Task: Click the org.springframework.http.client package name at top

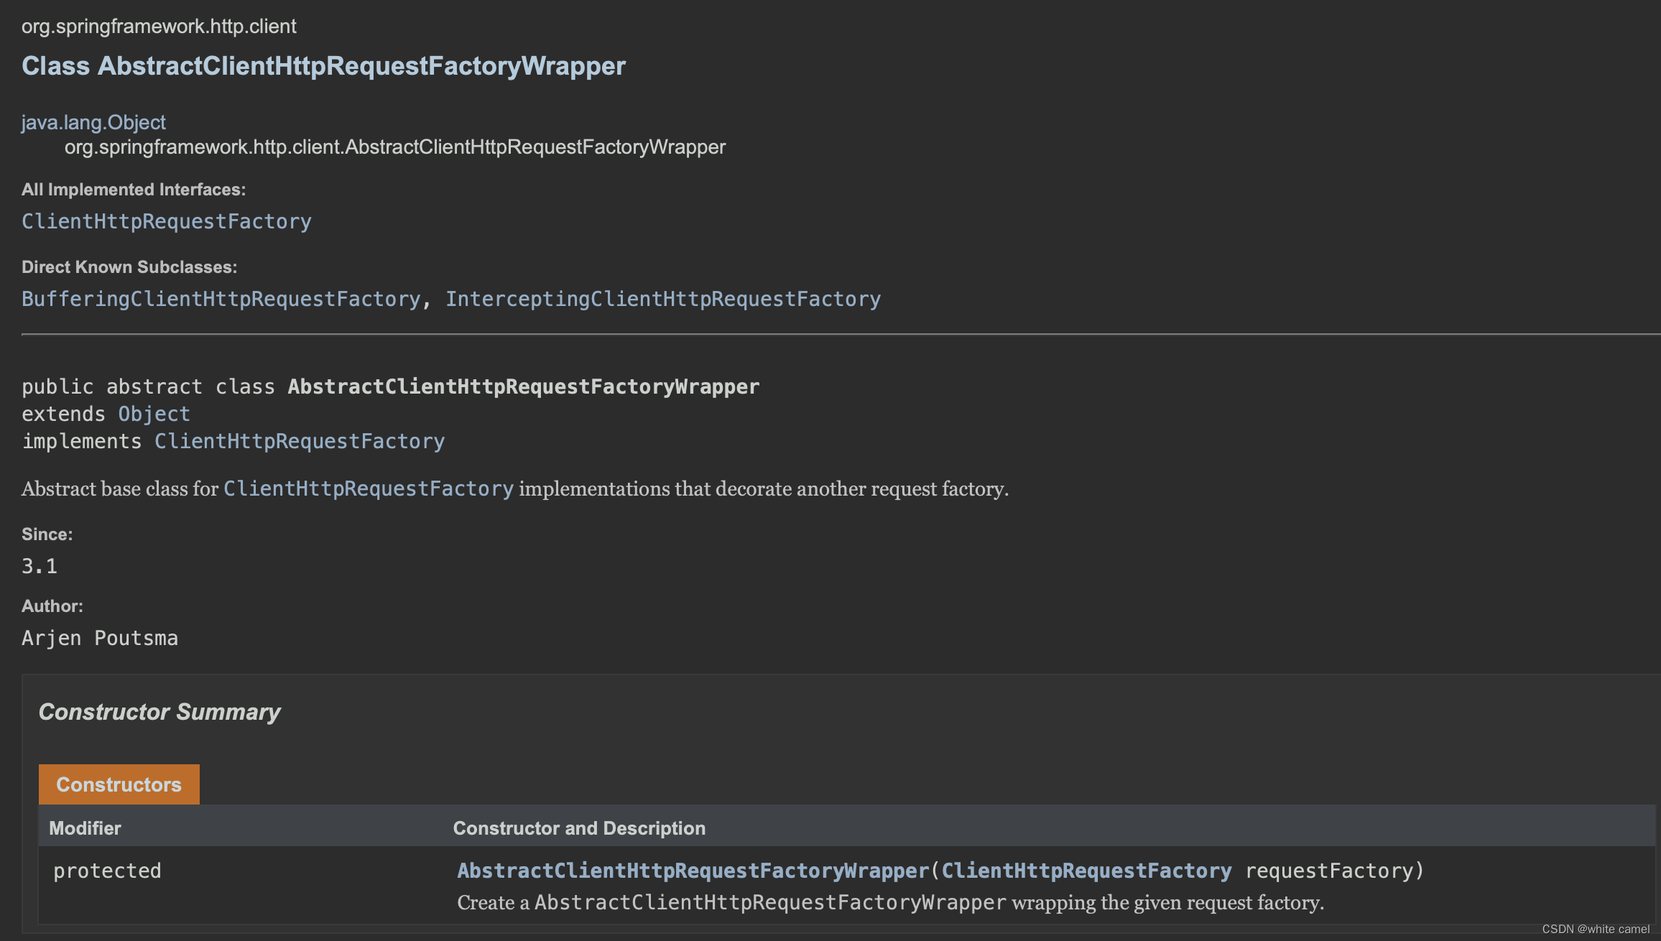Action: point(159,27)
